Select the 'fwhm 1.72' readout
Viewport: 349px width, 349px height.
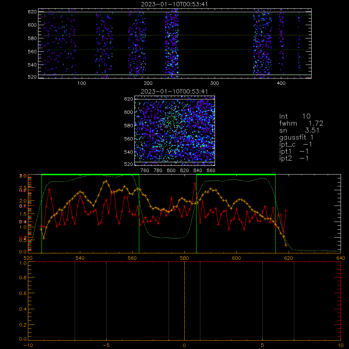point(301,123)
